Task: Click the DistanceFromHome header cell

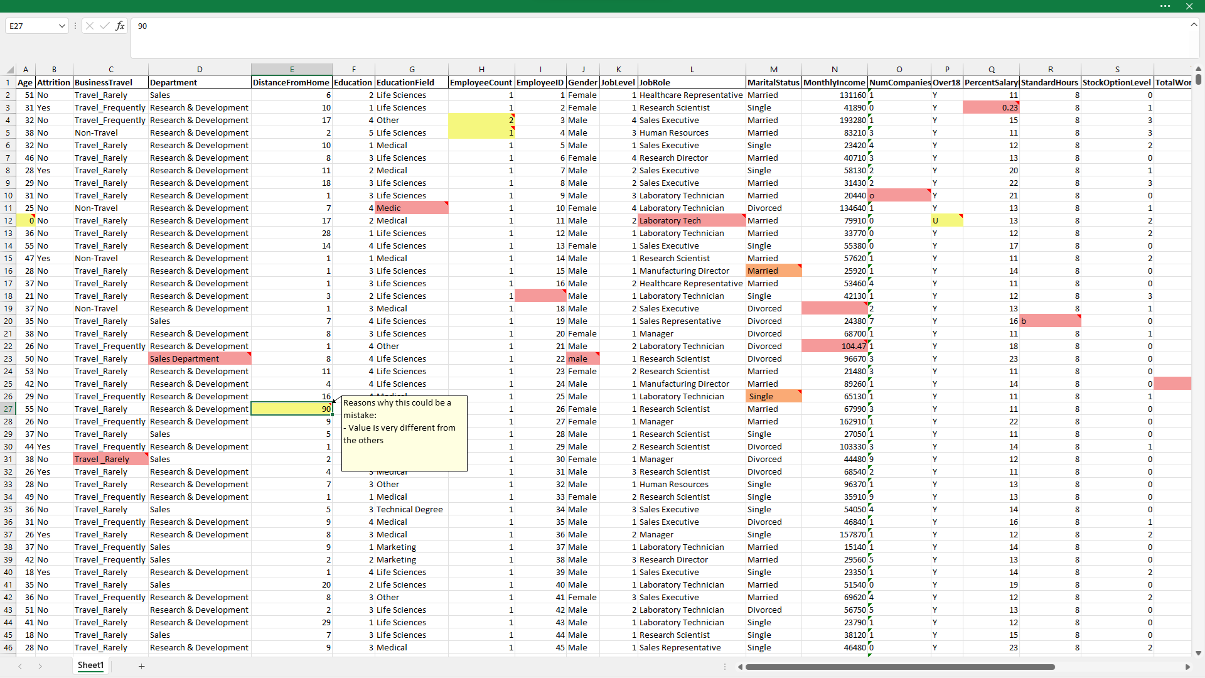Action: 291,82
